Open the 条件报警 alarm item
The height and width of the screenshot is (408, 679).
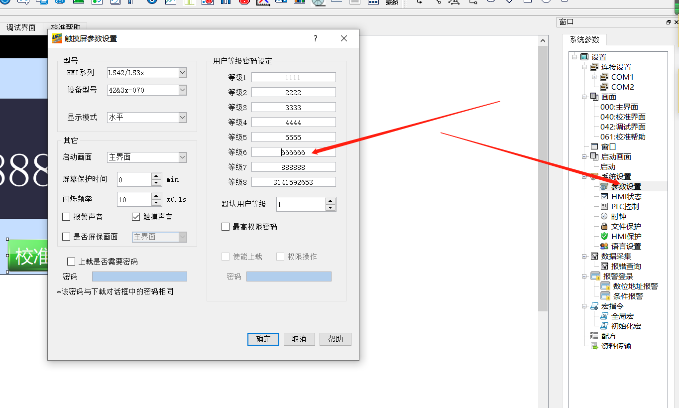point(628,296)
